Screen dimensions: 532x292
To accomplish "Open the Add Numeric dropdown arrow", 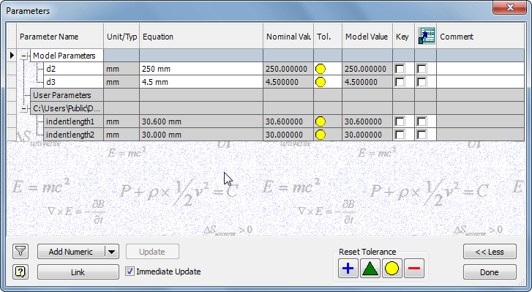I will [x=112, y=252].
